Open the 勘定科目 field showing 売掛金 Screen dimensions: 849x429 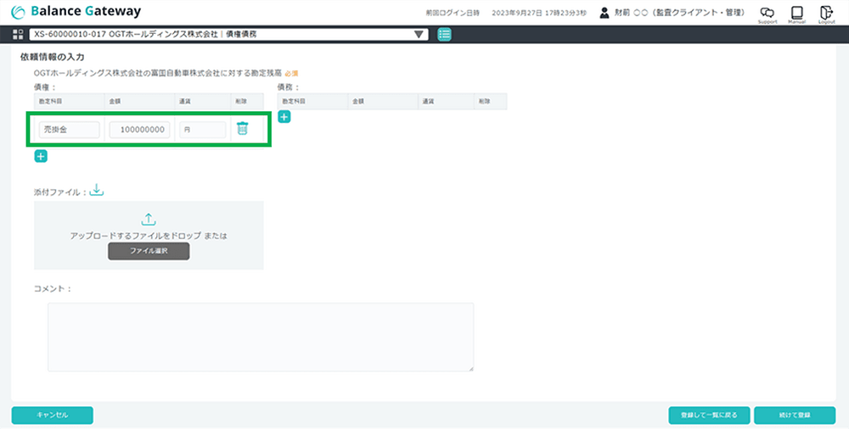pos(69,130)
